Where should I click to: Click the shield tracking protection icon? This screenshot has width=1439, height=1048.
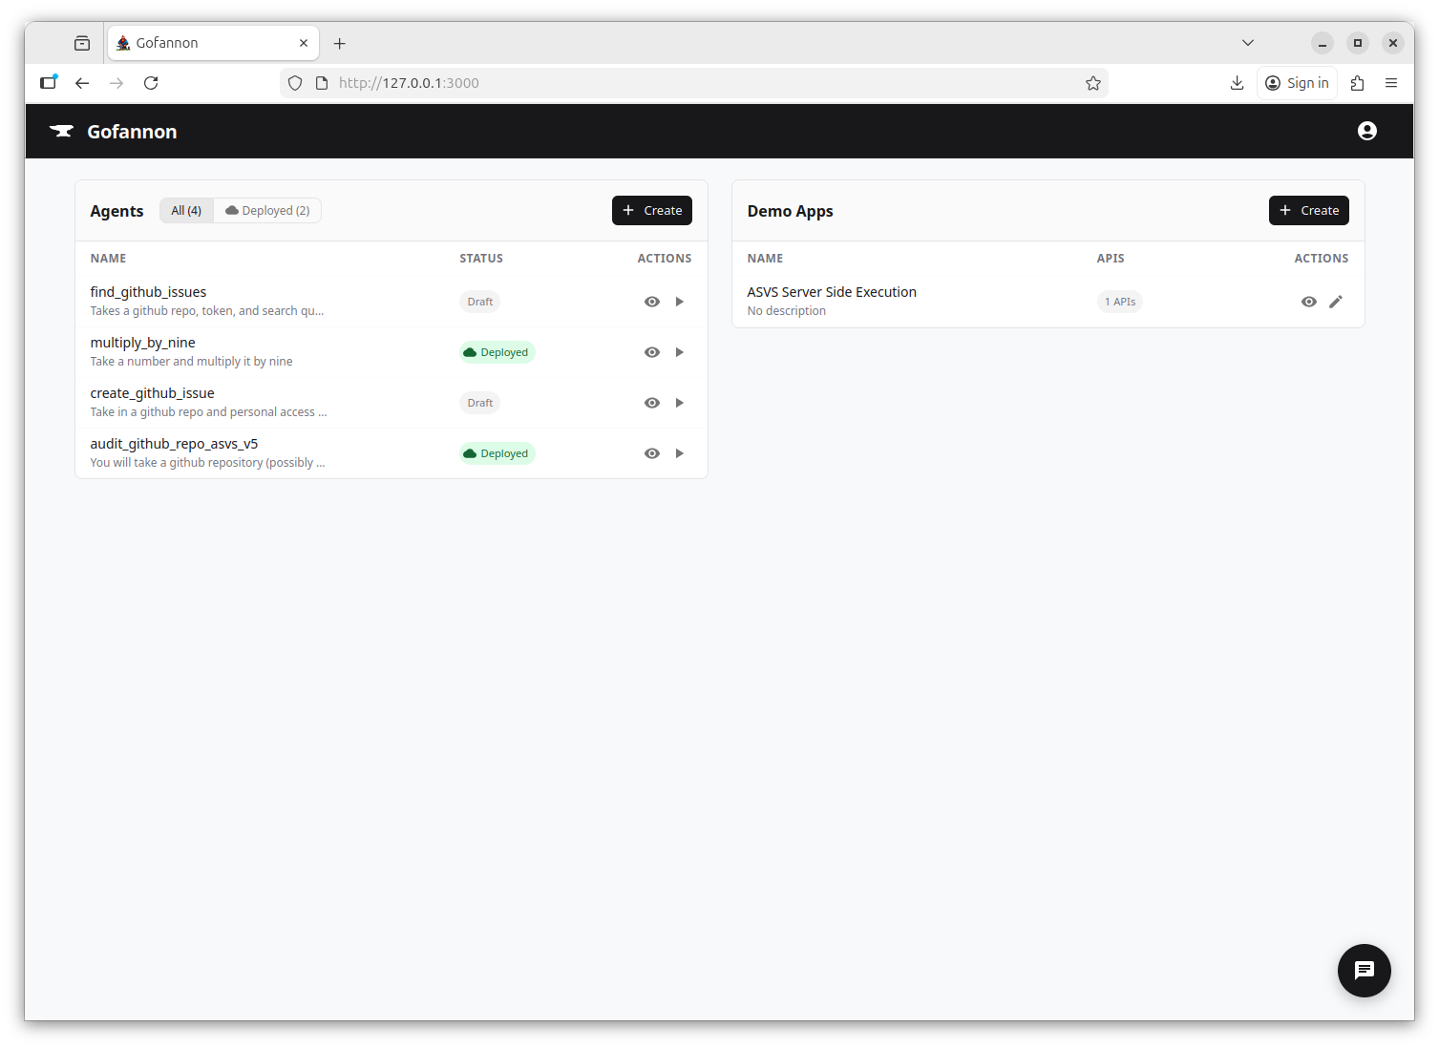click(x=294, y=83)
